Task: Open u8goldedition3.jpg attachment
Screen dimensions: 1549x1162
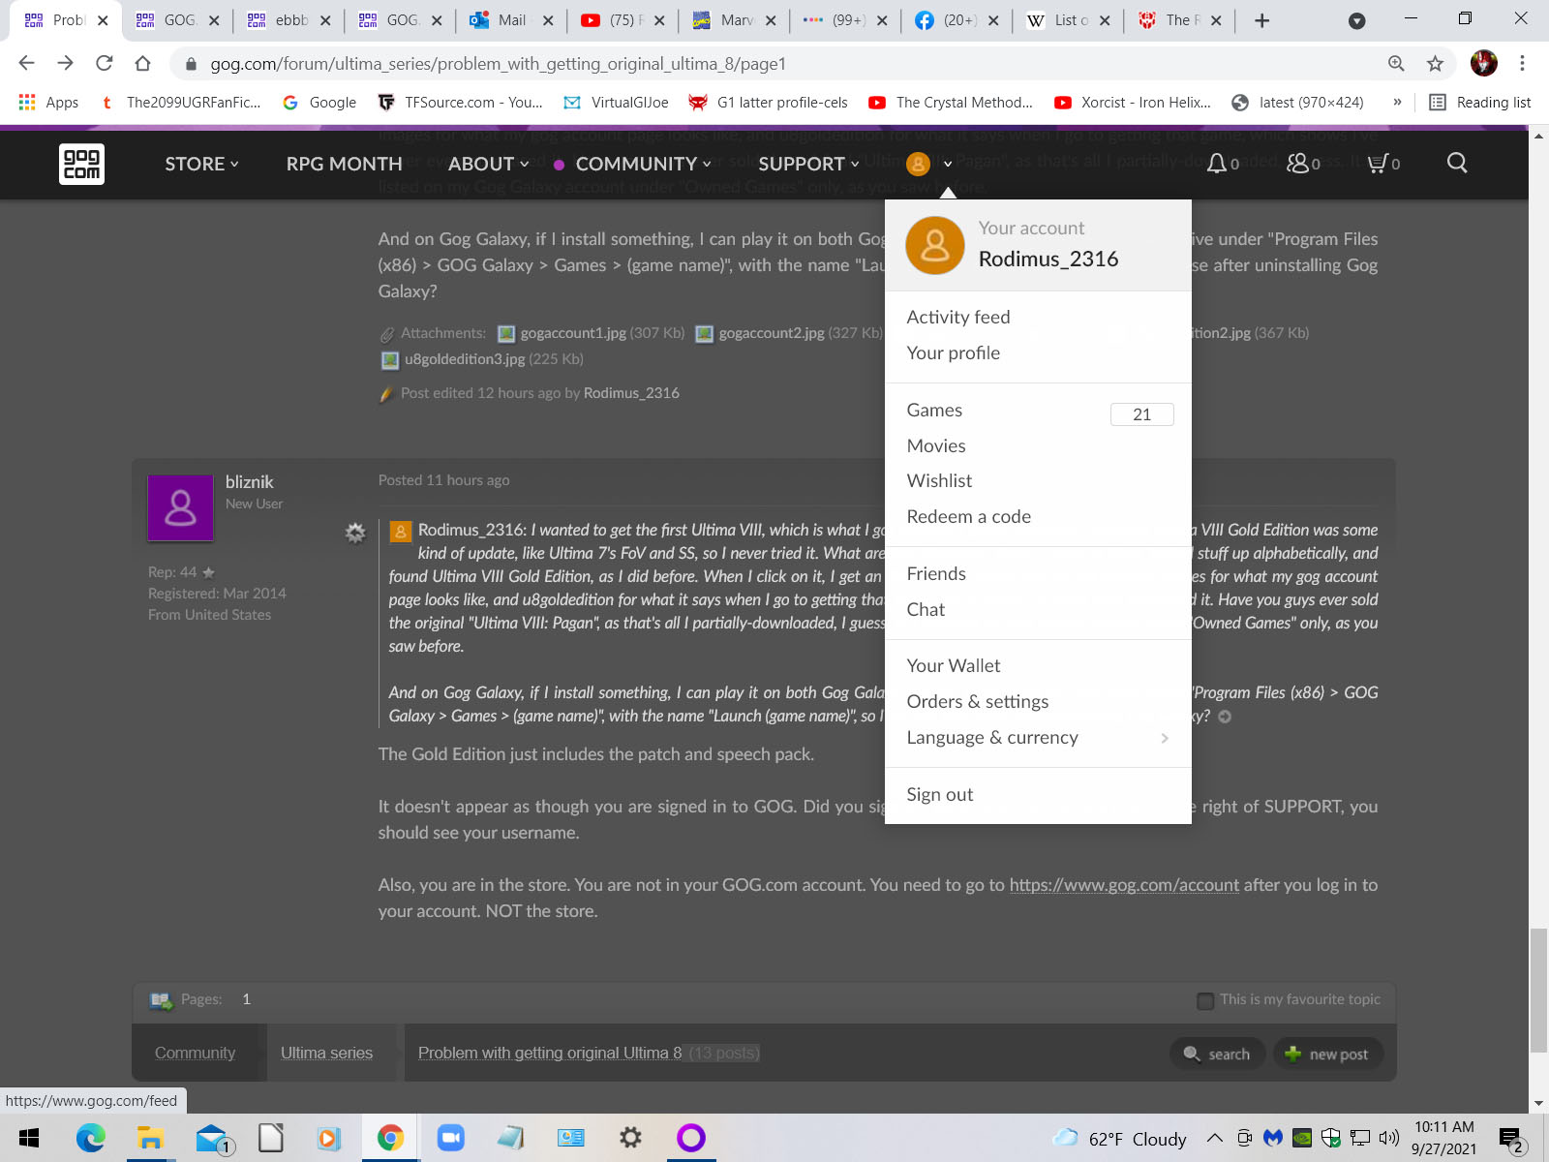Action: tap(464, 359)
